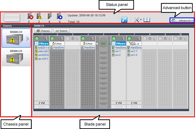Click the server icon in slot 2
This screenshot has height=129, width=195.
(x=62, y=39)
